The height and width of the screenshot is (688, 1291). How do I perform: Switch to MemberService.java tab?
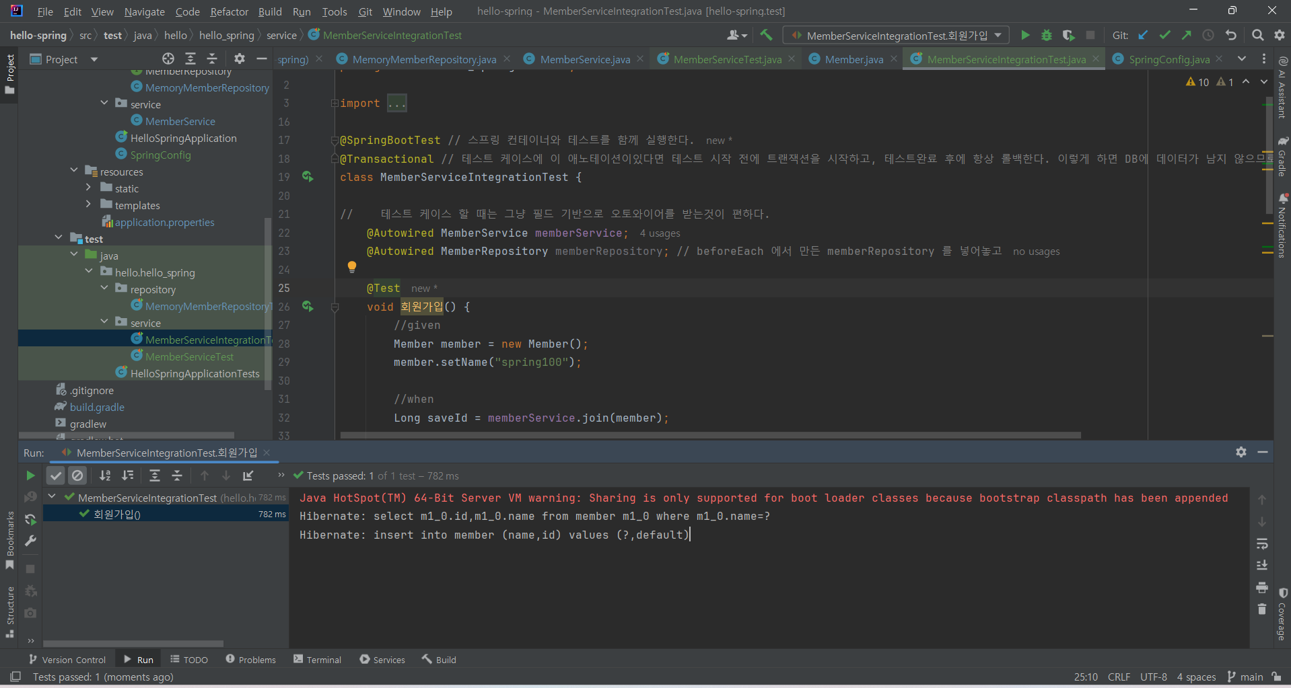(584, 59)
